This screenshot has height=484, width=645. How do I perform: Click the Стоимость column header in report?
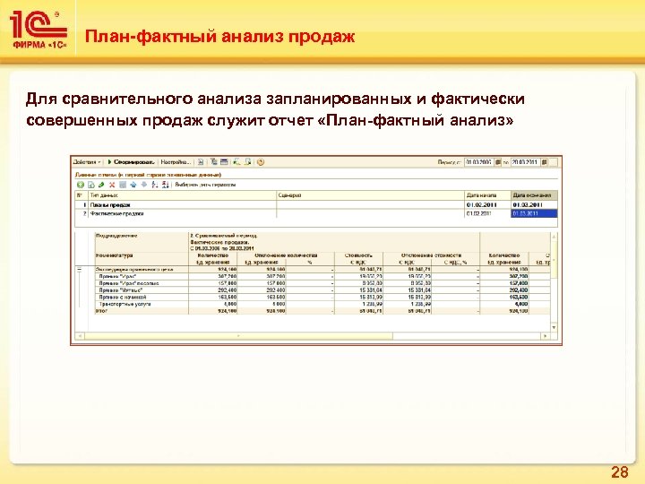click(x=358, y=255)
